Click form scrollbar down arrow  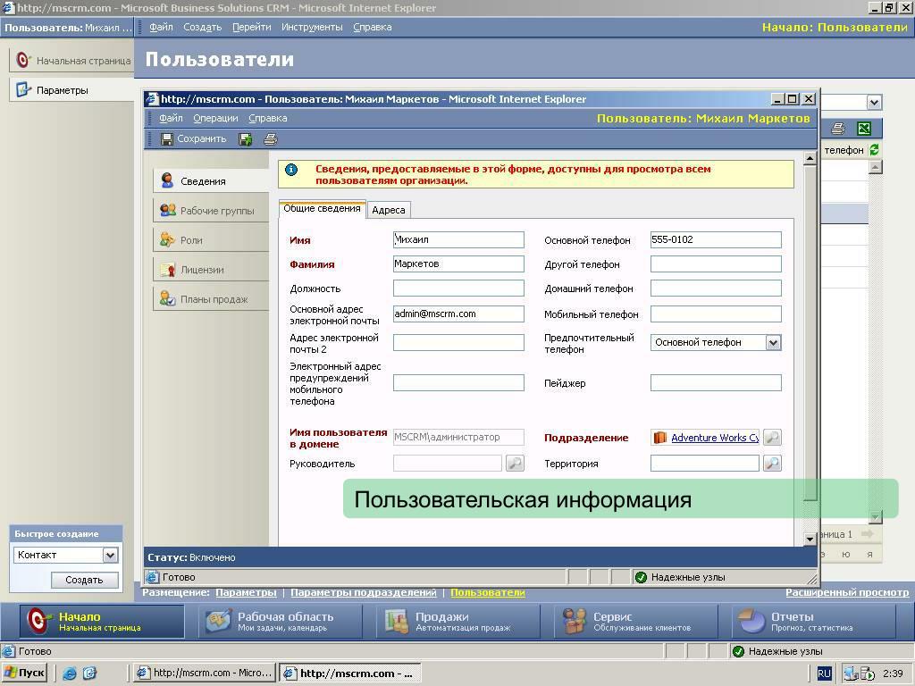[x=810, y=539]
